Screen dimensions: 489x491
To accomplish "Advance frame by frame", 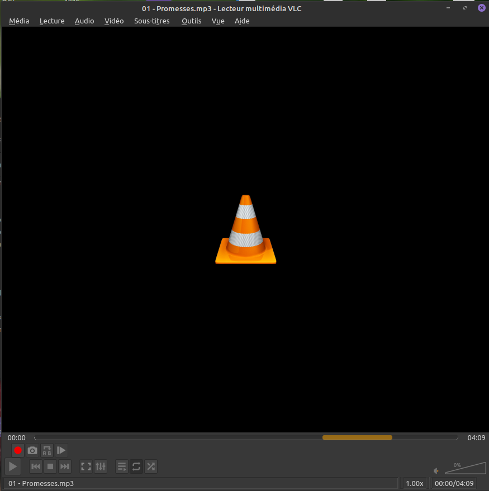I will [61, 450].
